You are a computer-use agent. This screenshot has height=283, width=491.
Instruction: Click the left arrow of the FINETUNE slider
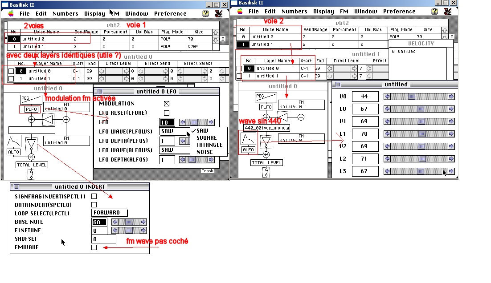(115, 230)
